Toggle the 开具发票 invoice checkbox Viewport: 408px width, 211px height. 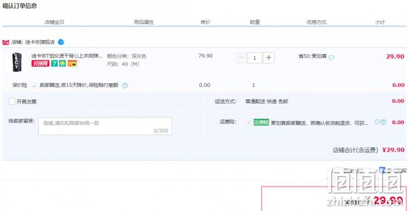tap(12, 101)
